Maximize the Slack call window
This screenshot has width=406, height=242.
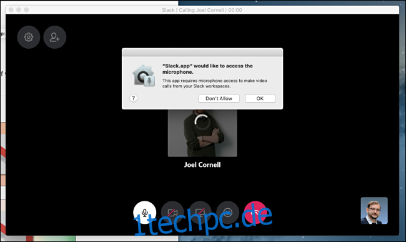coord(26,10)
